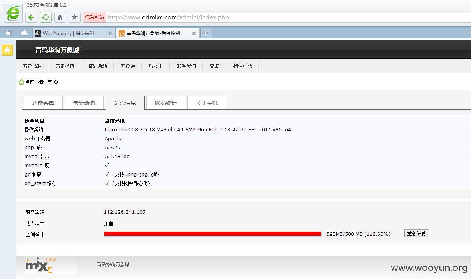Select the gd 扩展 support text
471x279 pixels.
tap(133, 174)
